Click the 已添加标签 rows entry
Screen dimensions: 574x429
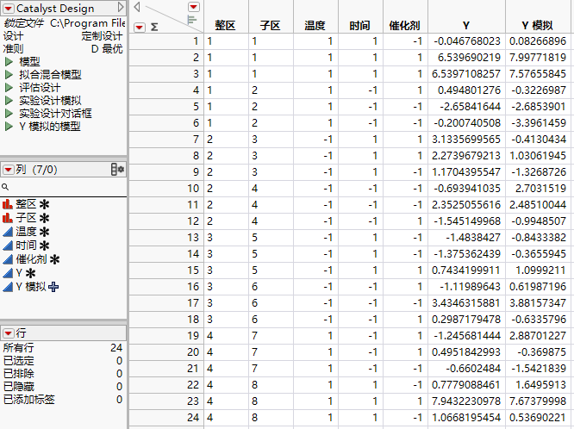coord(63,400)
